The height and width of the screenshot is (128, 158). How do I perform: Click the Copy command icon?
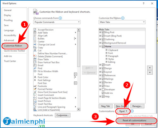tap(35, 48)
